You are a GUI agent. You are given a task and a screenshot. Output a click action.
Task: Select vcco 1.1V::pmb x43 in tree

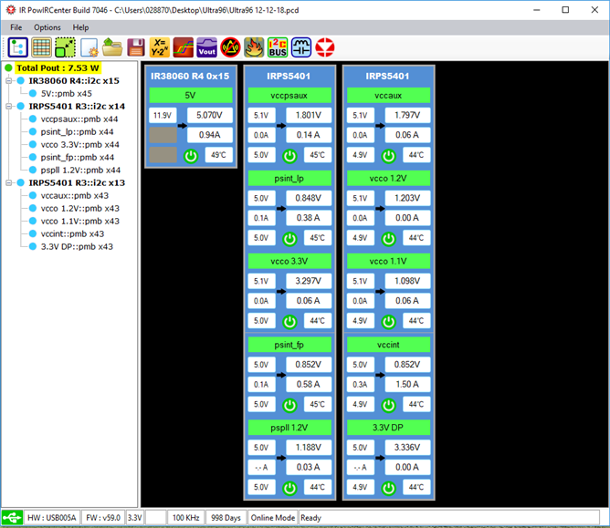click(x=79, y=221)
